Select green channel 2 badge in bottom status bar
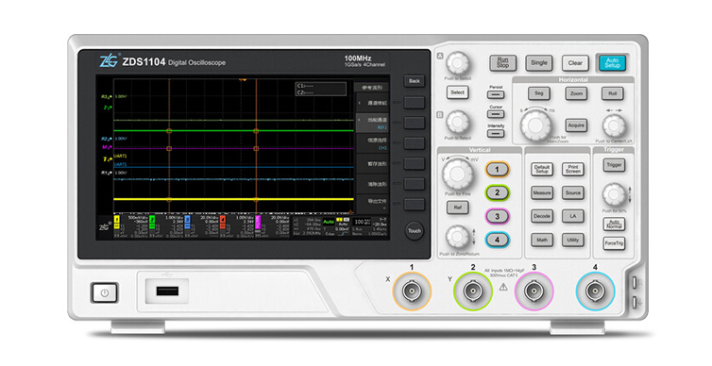The image size is (712, 366). tap(152, 222)
